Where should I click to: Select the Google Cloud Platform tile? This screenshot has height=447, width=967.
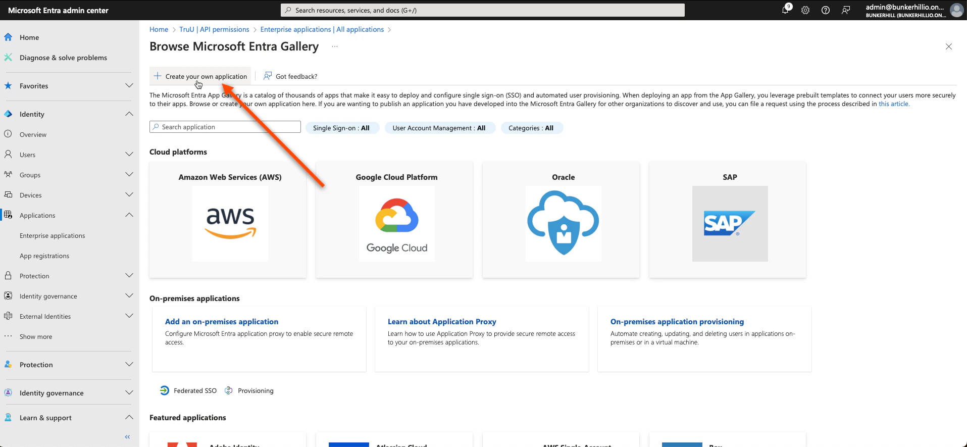pos(394,220)
